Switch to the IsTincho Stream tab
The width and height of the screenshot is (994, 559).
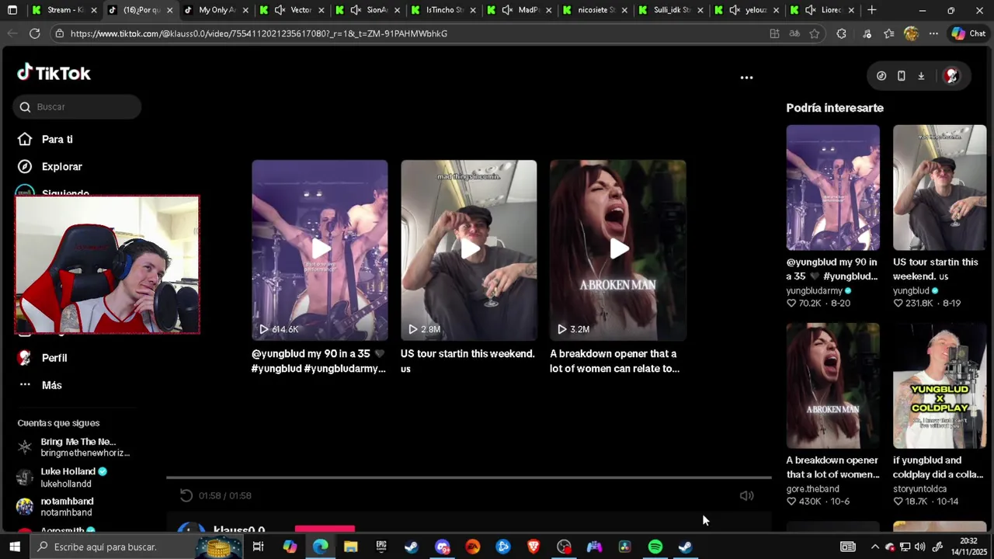click(x=444, y=10)
